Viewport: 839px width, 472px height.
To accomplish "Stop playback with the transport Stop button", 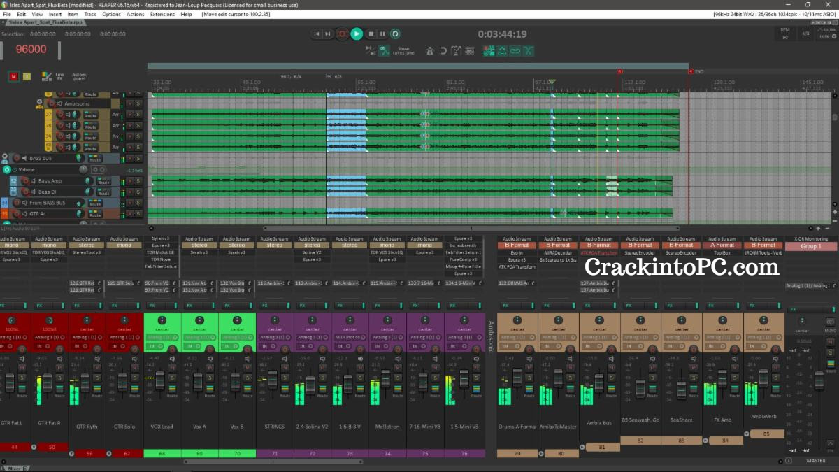I will coord(371,34).
